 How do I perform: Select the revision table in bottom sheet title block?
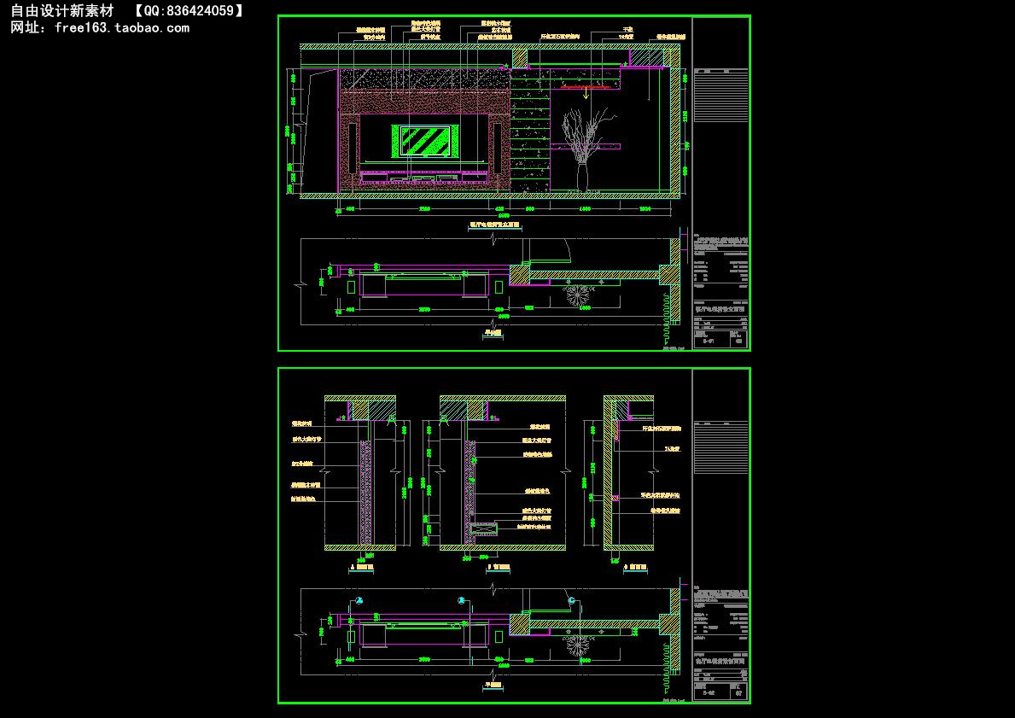pyautogui.click(x=720, y=446)
